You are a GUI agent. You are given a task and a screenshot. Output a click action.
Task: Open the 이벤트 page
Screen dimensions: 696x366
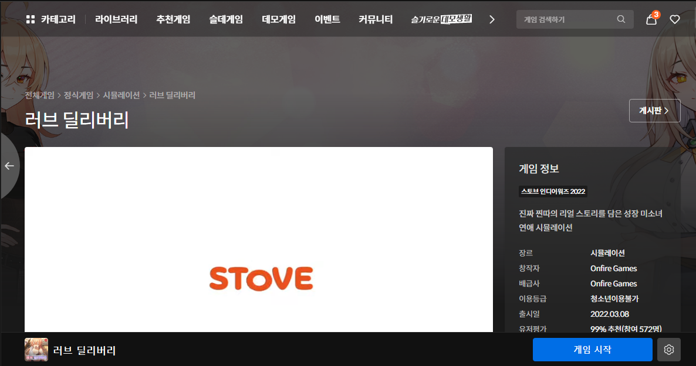pyautogui.click(x=327, y=19)
